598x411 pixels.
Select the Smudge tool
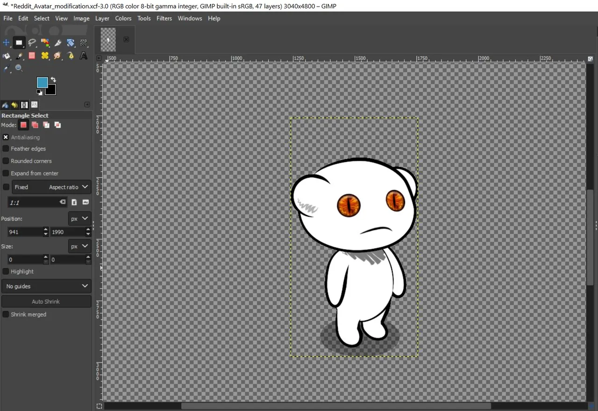pos(58,56)
